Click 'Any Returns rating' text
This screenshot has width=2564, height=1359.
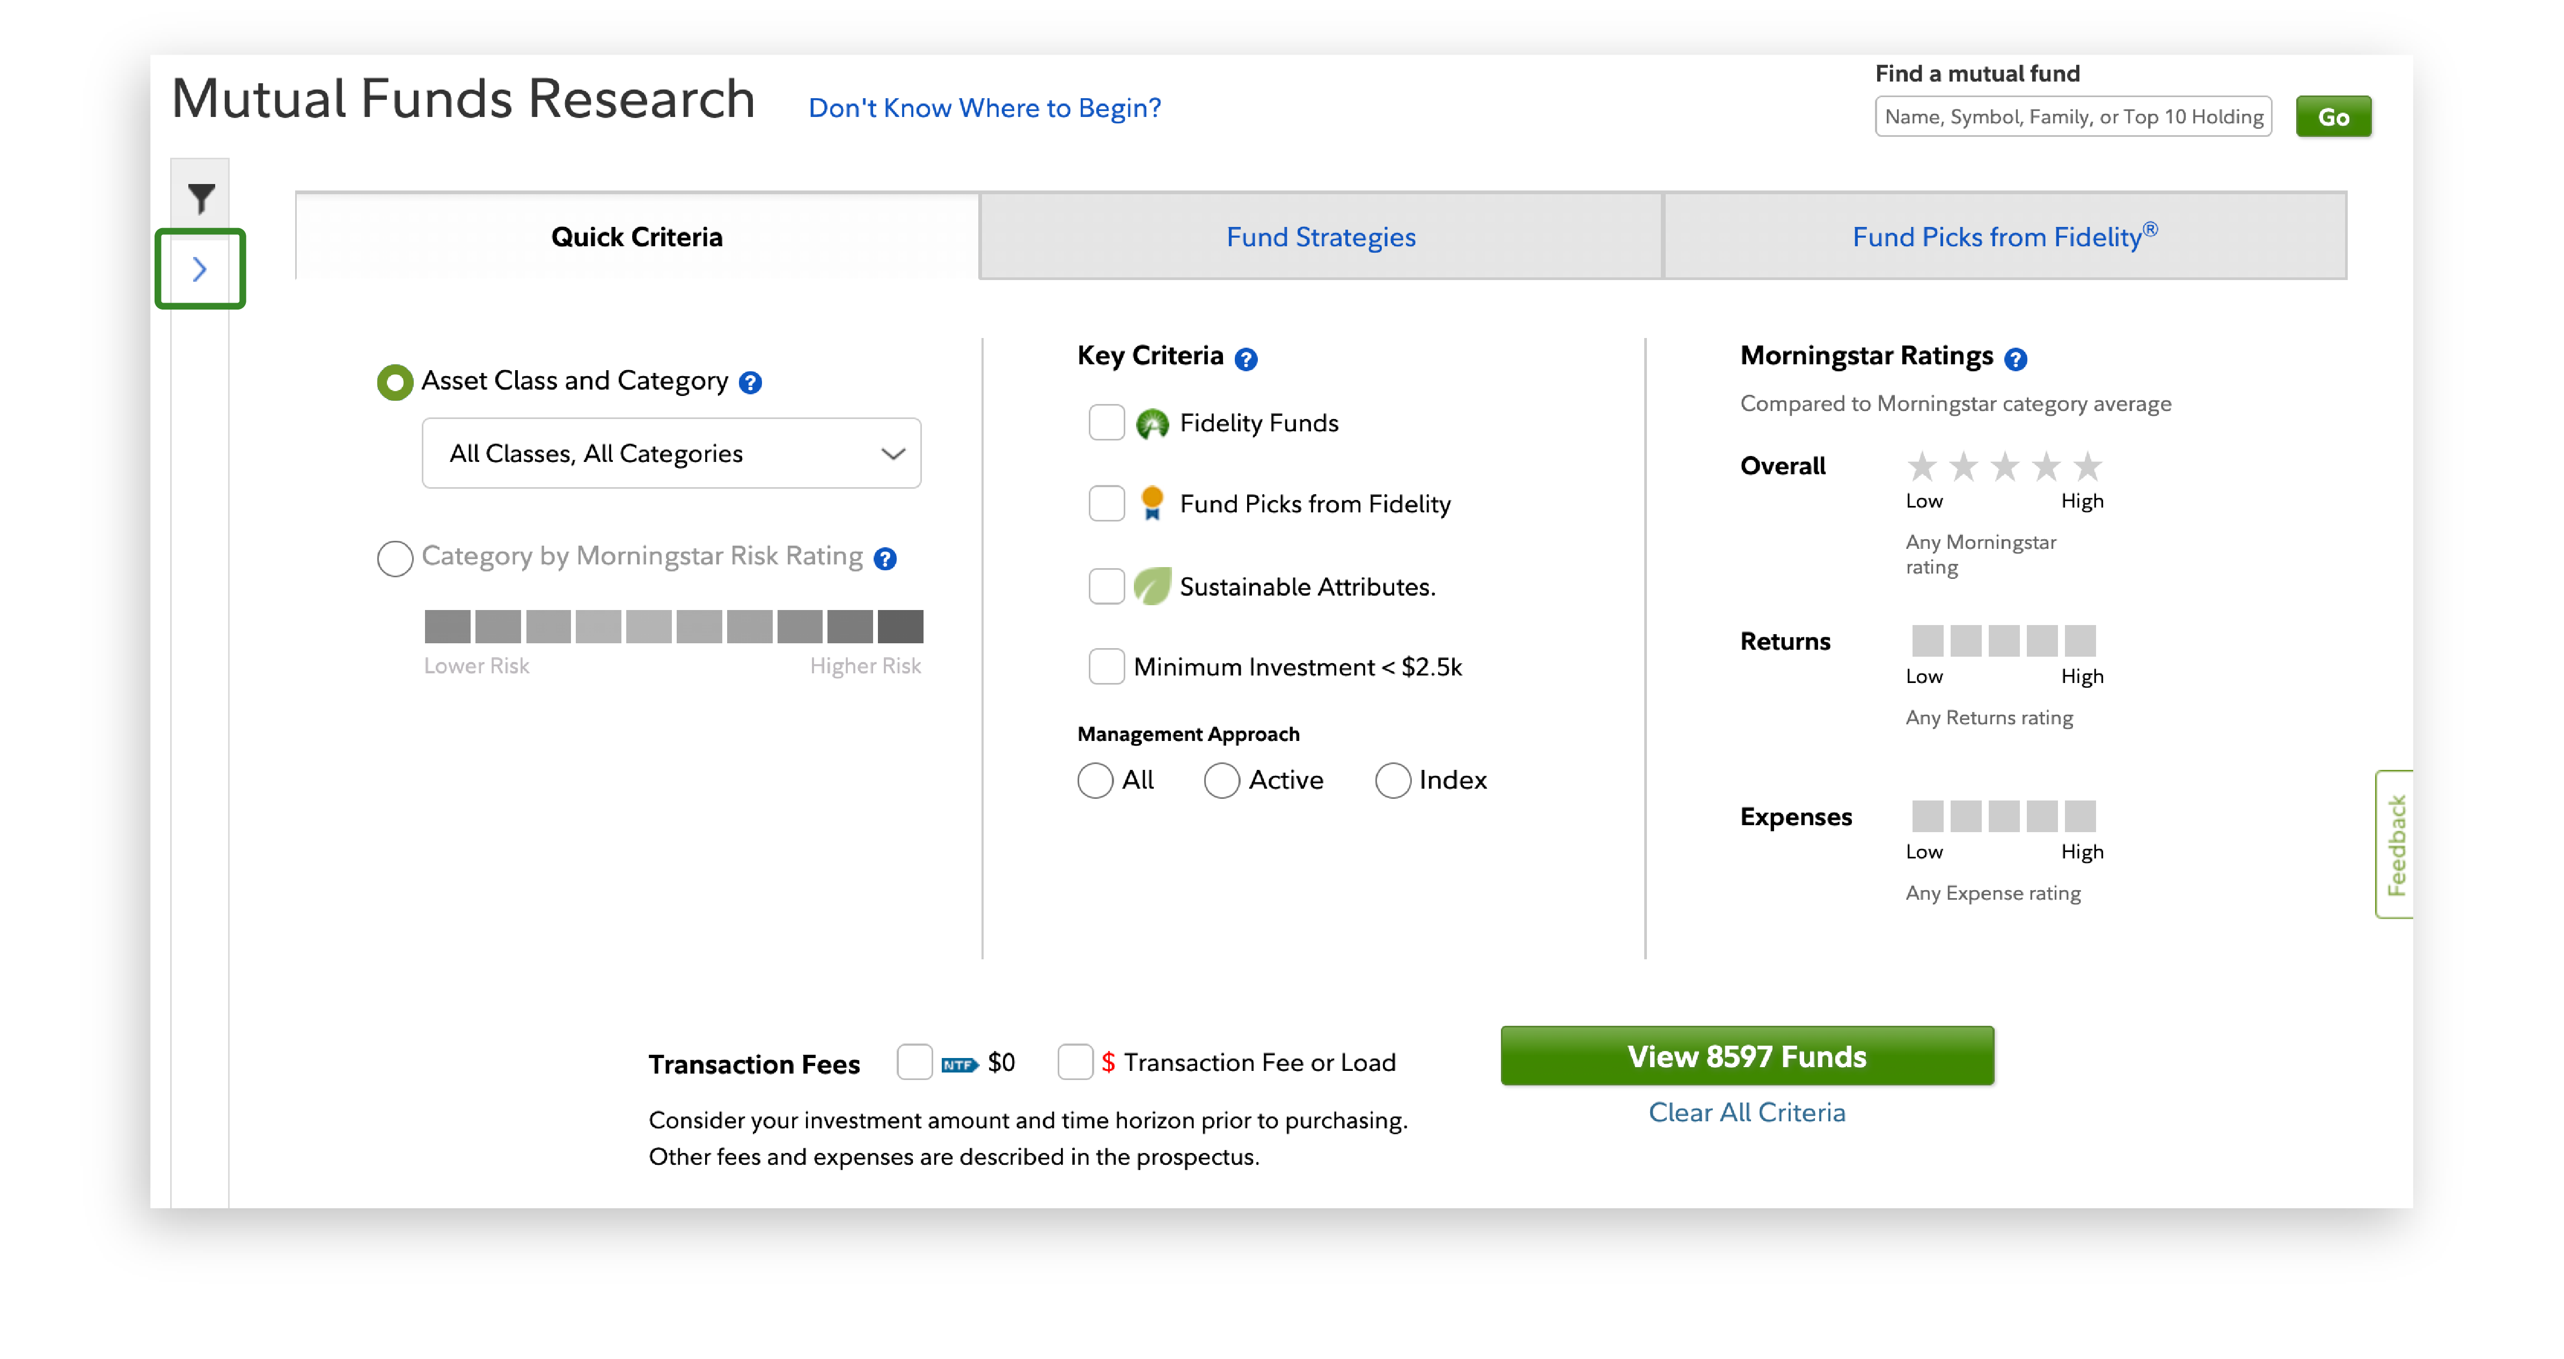[x=1989, y=717]
